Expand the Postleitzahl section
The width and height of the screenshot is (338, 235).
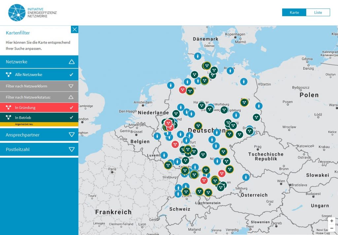(x=39, y=149)
